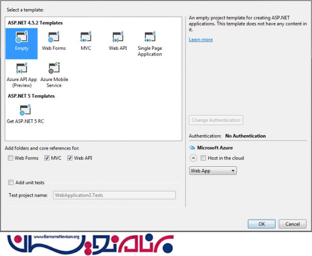Confirm with the OK button

click(262, 224)
